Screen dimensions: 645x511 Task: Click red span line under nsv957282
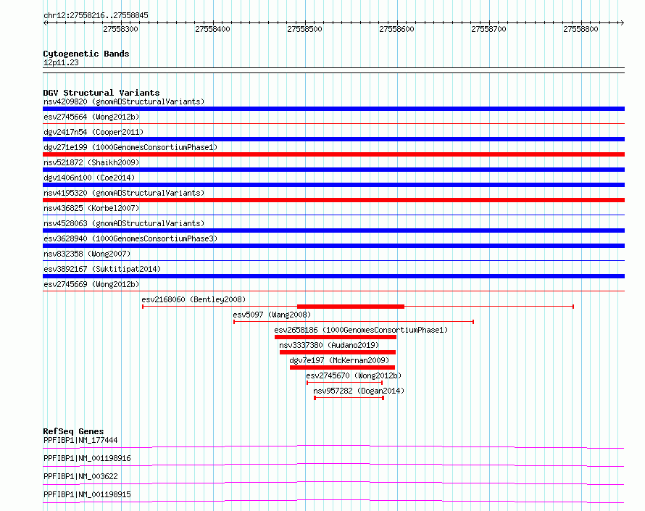(x=349, y=398)
